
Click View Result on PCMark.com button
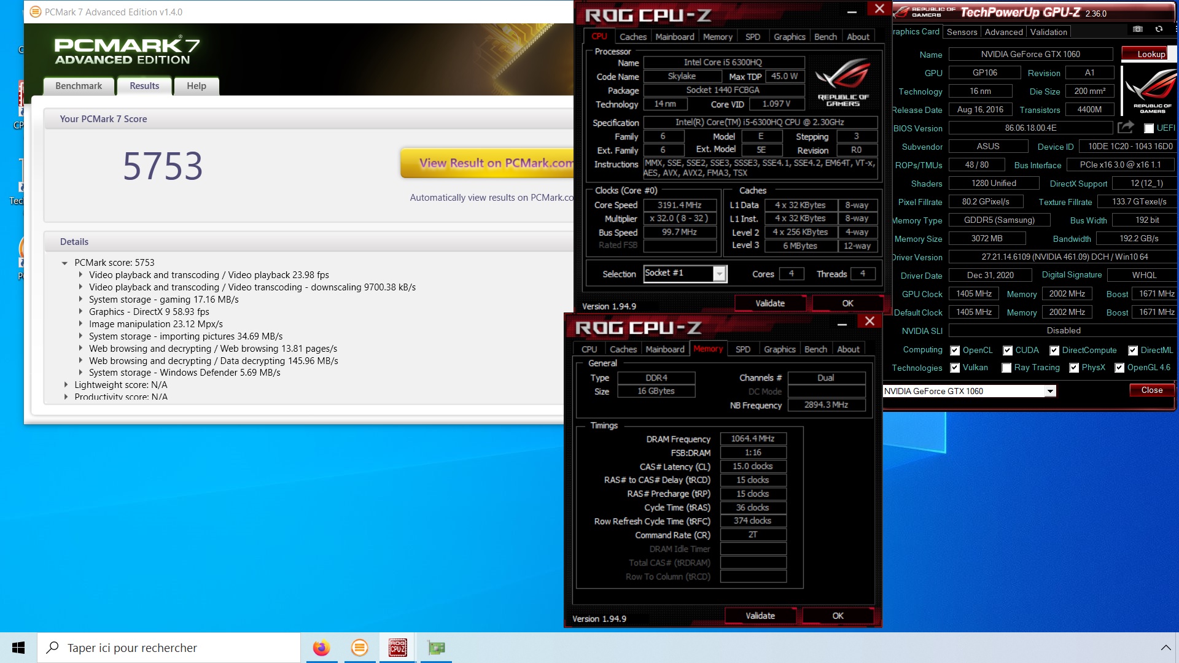[488, 163]
